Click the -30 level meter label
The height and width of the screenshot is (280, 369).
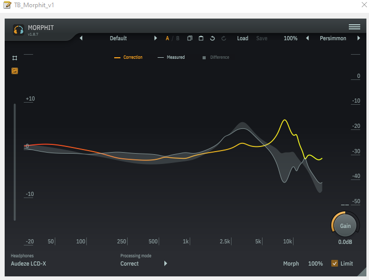click(356, 151)
